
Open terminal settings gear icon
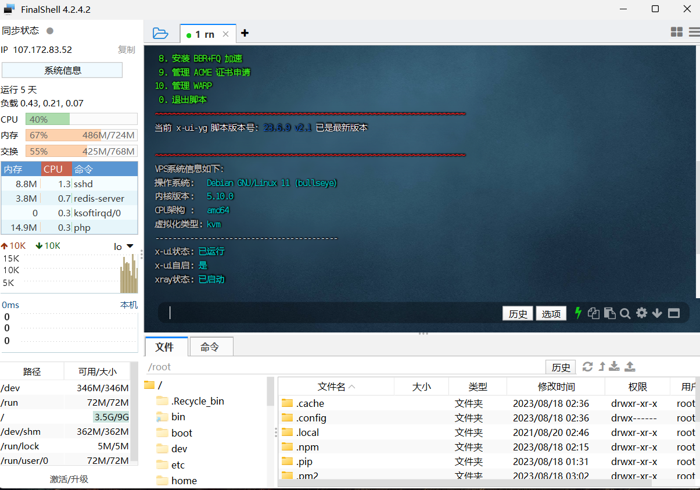click(x=641, y=313)
